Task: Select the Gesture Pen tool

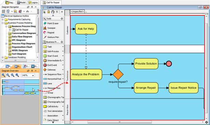Action: (x=51, y=37)
